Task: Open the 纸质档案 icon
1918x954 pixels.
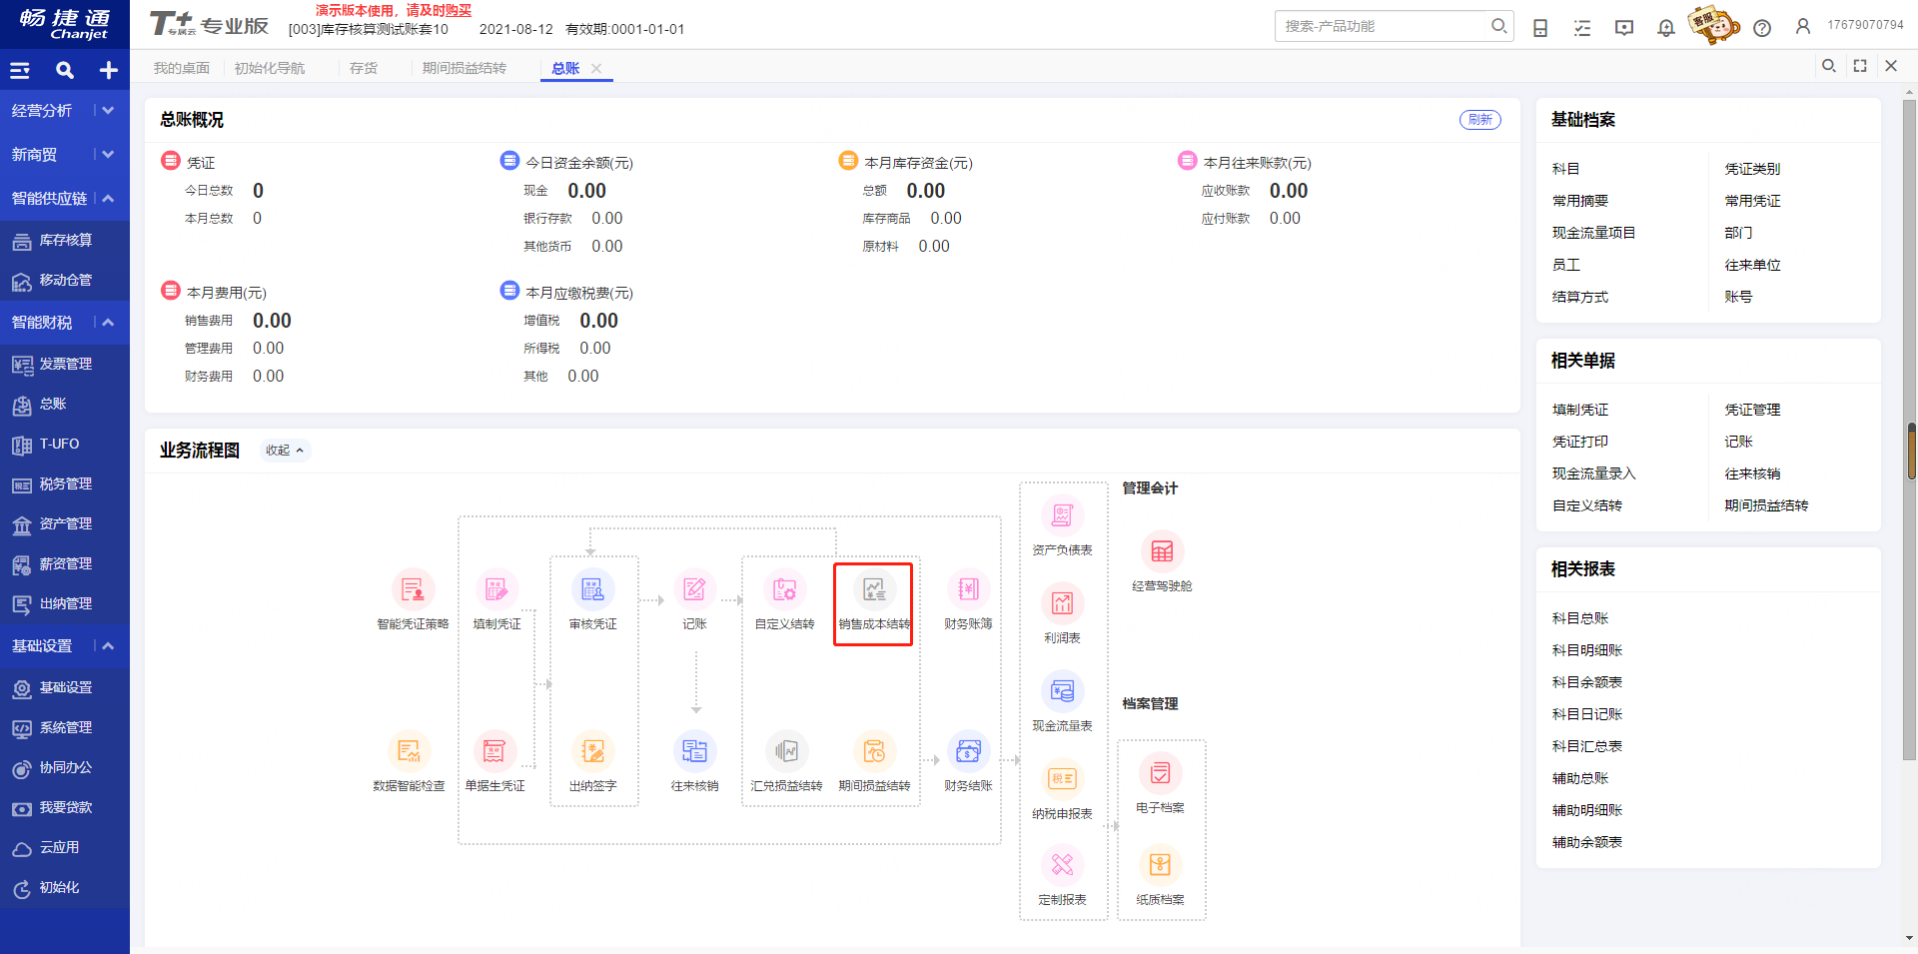Action: coord(1160,865)
